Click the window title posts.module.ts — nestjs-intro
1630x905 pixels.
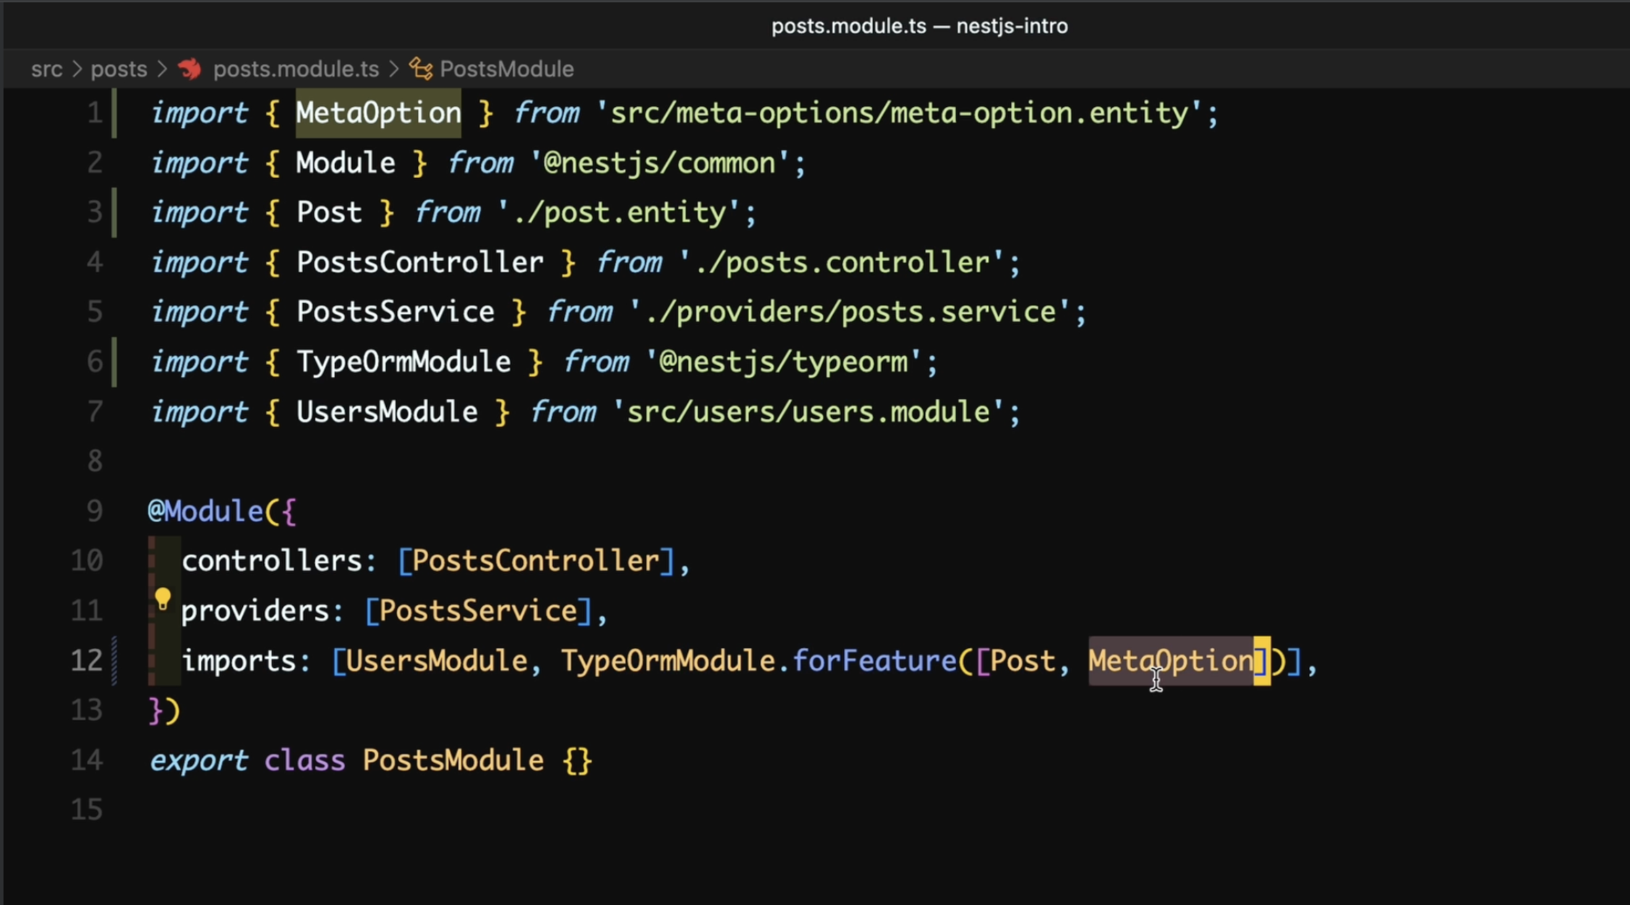pos(920,26)
